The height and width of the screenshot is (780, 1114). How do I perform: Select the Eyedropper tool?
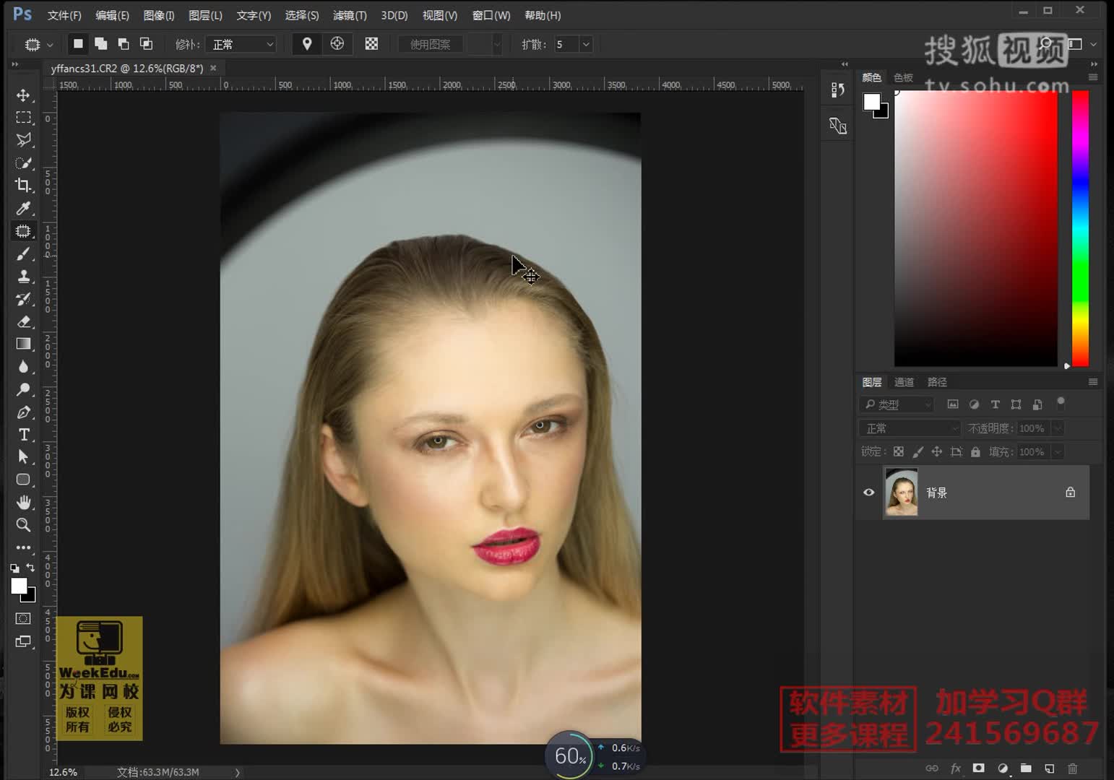click(23, 209)
